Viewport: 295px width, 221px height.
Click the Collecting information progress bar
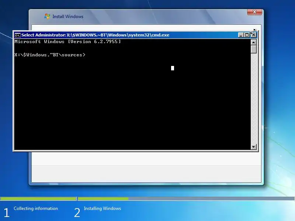pos(38,199)
